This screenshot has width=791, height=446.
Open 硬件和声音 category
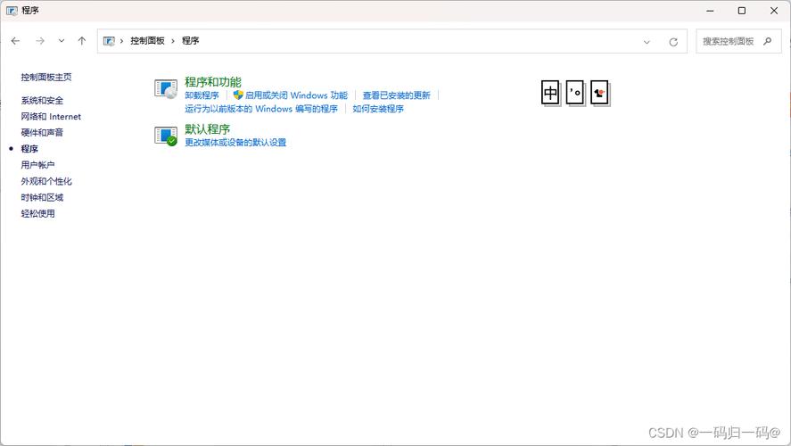coord(42,133)
